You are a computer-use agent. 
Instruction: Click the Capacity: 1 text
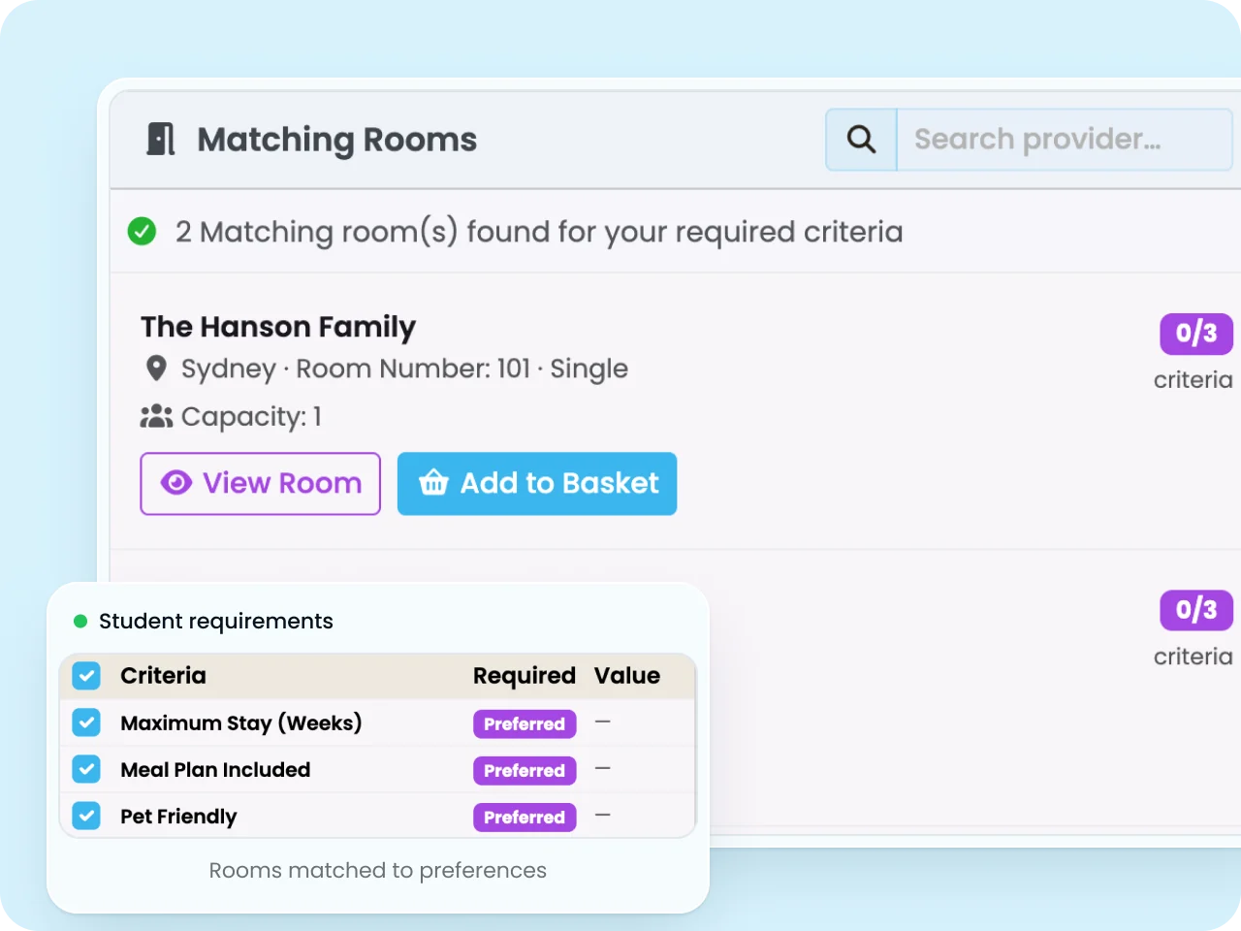(x=251, y=417)
